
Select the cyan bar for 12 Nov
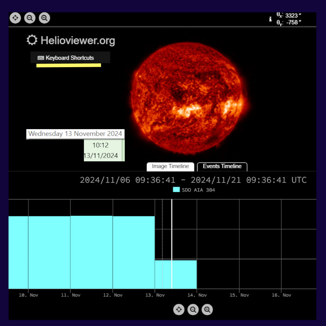(134, 252)
